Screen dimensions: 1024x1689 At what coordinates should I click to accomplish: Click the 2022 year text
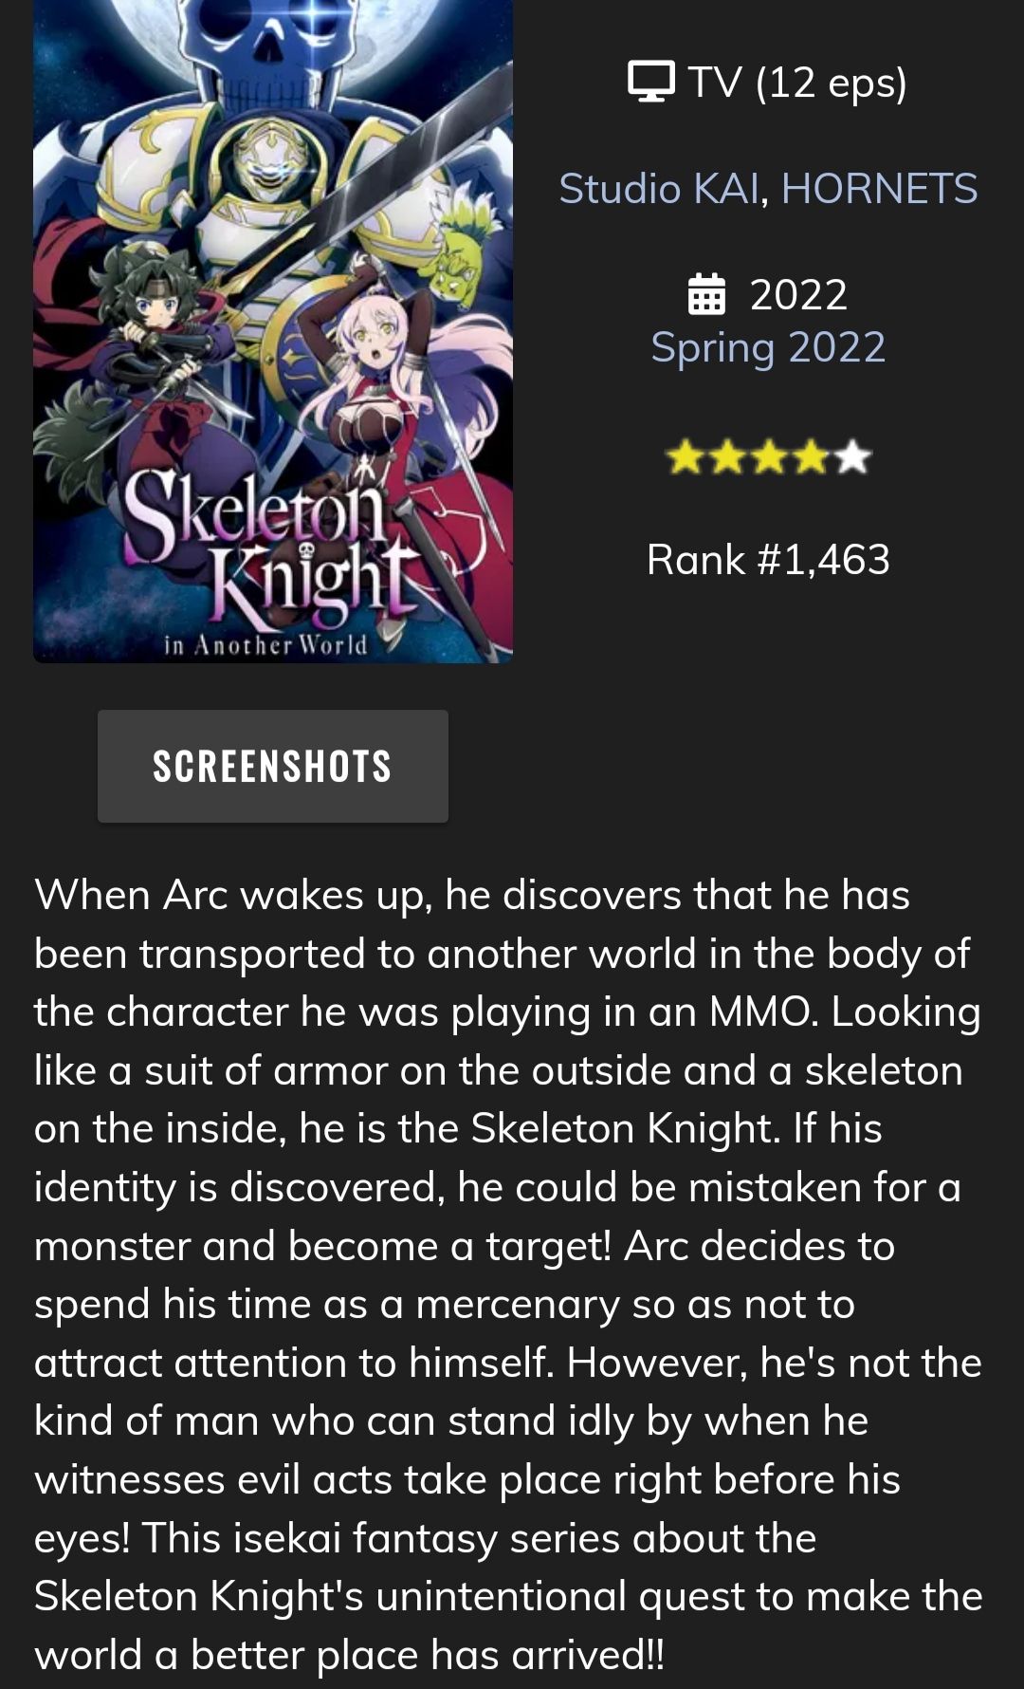[x=798, y=294]
